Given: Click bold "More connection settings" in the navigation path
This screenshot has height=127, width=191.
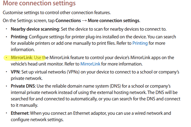Looking at the screenshot, I should coord(113,21).
